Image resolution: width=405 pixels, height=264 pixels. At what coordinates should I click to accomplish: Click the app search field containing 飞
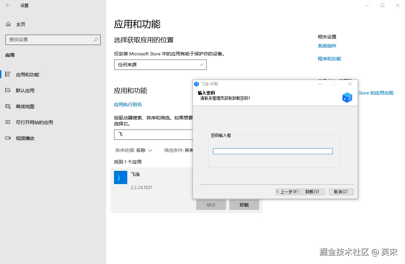(153, 134)
